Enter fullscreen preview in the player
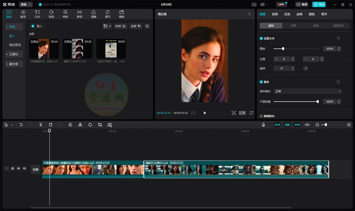 tap(251, 113)
